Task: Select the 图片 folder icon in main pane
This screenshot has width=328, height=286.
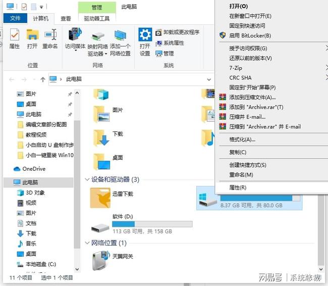Action: pos(101,114)
